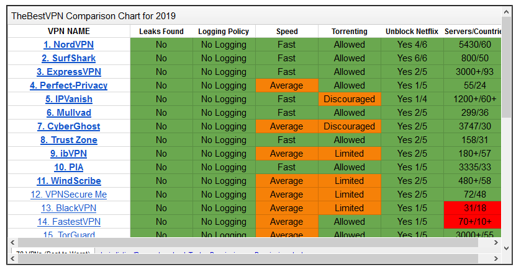Click IPVanish's orange Discouraged torrenting cell

point(349,99)
